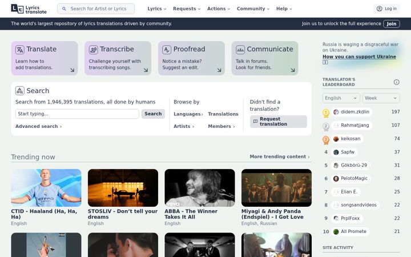
Task: Open the ABBA The Winner Takes It All thumbnail
Action: 200,188
